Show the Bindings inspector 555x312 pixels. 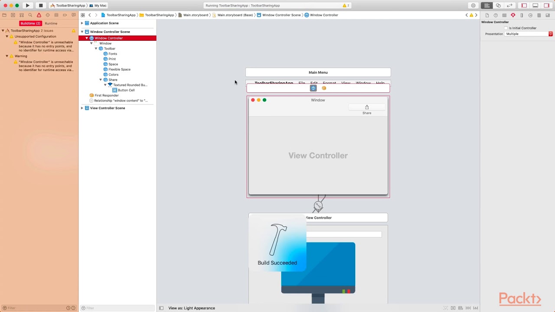[x=539, y=15]
